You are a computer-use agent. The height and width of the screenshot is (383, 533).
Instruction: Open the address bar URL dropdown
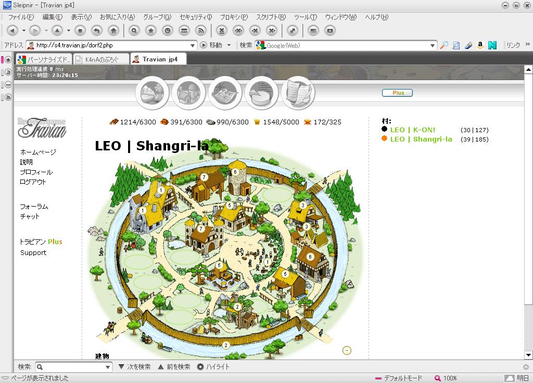coord(193,45)
